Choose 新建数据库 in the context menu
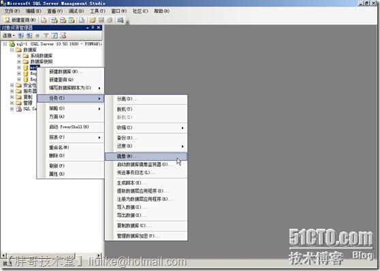 click(x=70, y=71)
